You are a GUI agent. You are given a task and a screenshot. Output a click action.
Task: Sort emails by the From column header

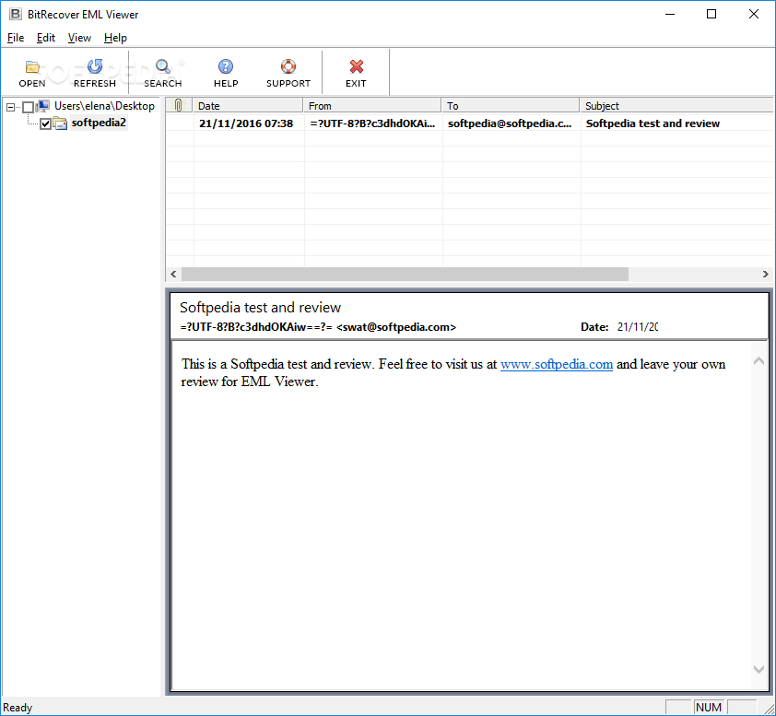372,105
